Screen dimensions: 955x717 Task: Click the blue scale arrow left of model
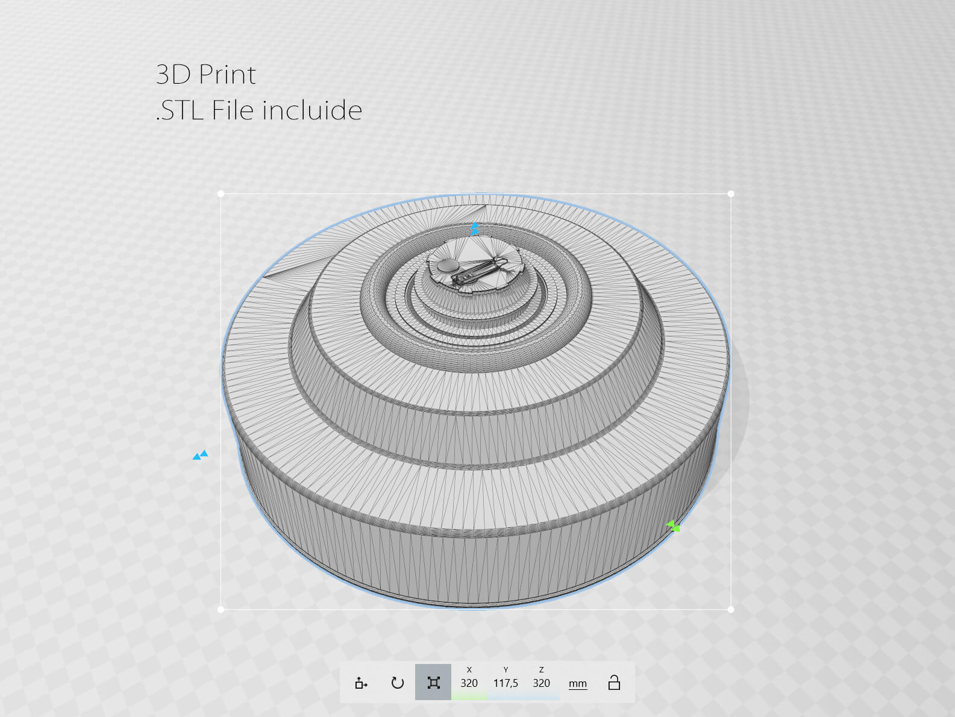[200, 455]
